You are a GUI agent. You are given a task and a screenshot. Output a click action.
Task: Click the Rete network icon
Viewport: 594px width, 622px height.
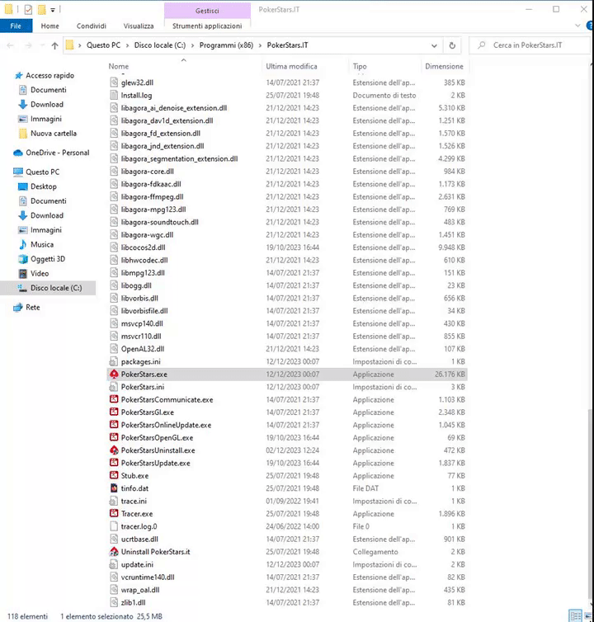tap(18, 308)
